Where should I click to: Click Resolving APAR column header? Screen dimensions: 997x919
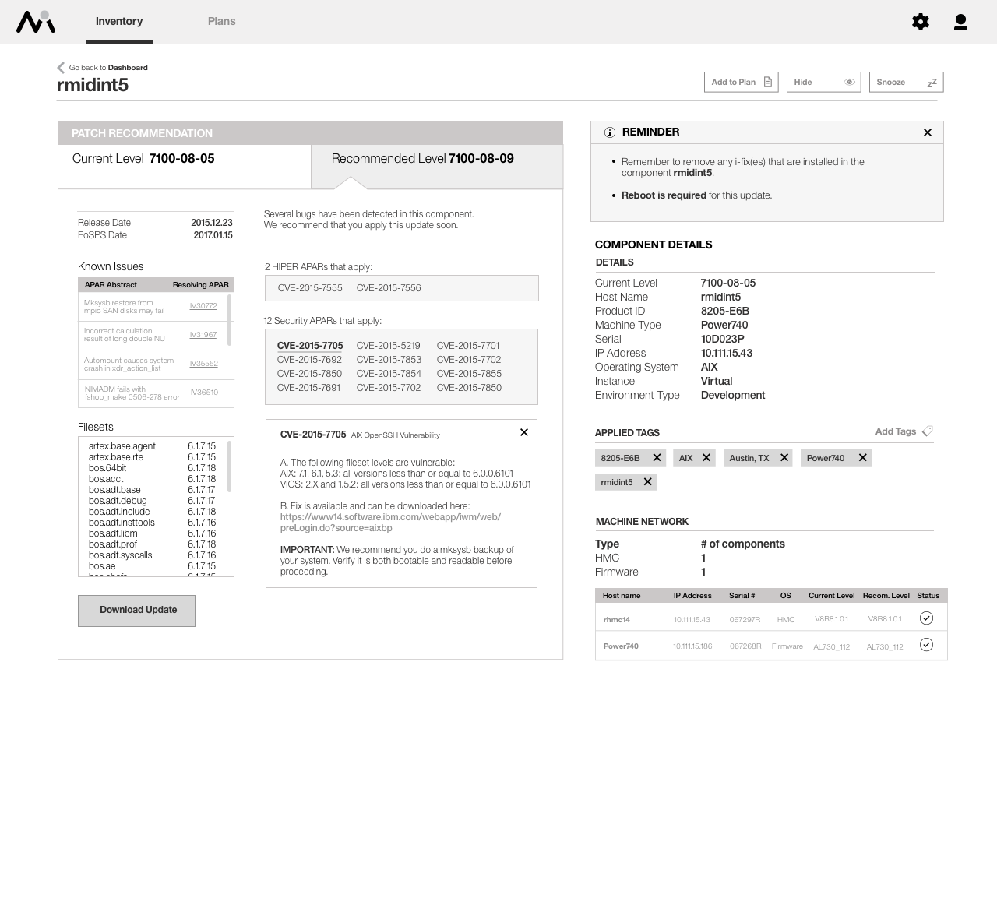(201, 285)
